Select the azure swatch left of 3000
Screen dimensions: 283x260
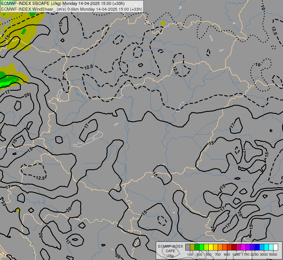click(x=262, y=247)
